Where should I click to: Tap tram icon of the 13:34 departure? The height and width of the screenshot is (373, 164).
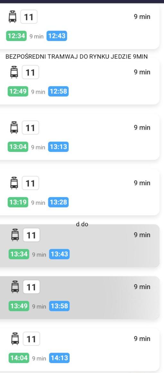tap(15, 235)
